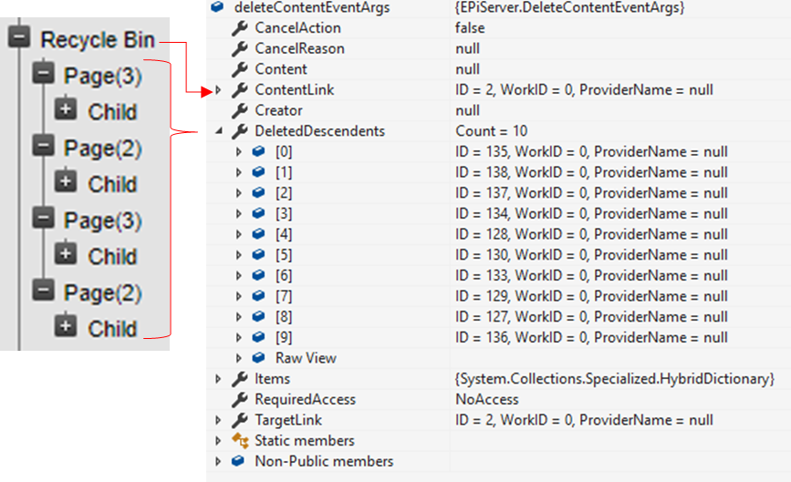Click the deleteContentEventArgs cube icon
The height and width of the screenshot is (482, 791).
coord(217,8)
